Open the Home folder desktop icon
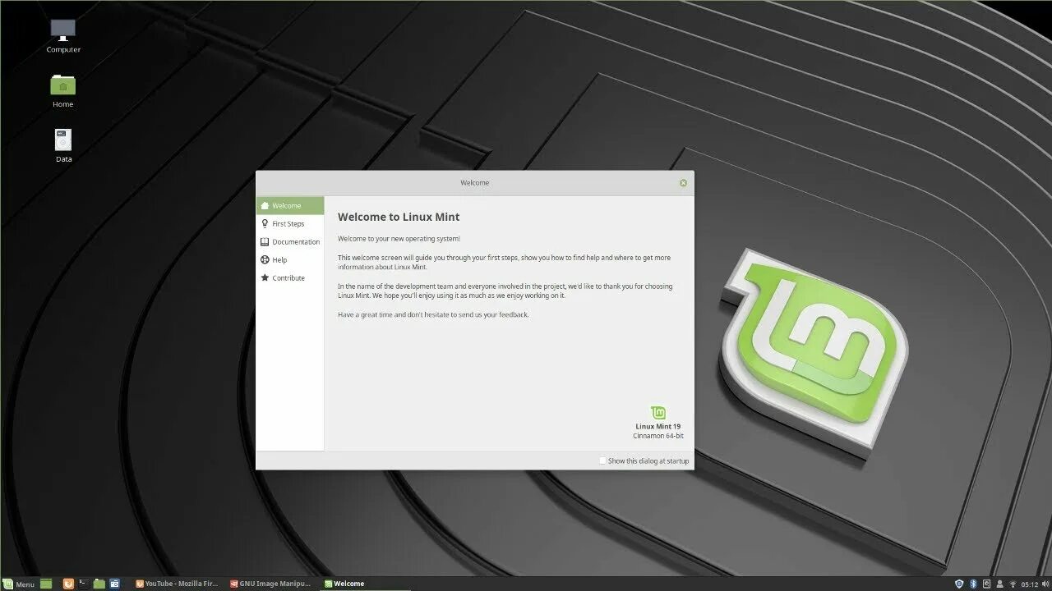This screenshot has width=1052, height=591. (63, 91)
